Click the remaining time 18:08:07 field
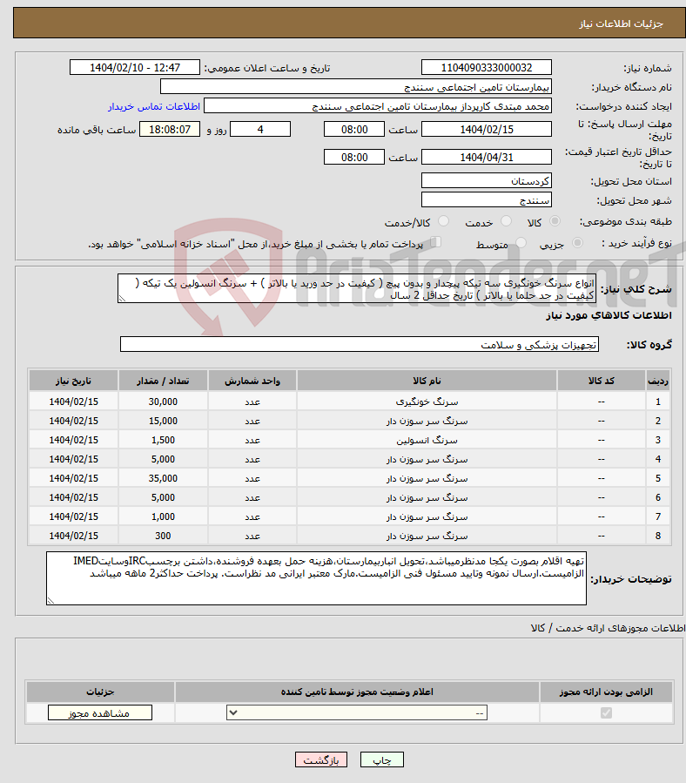Screen dimensions: 686x783 (x=170, y=129)
